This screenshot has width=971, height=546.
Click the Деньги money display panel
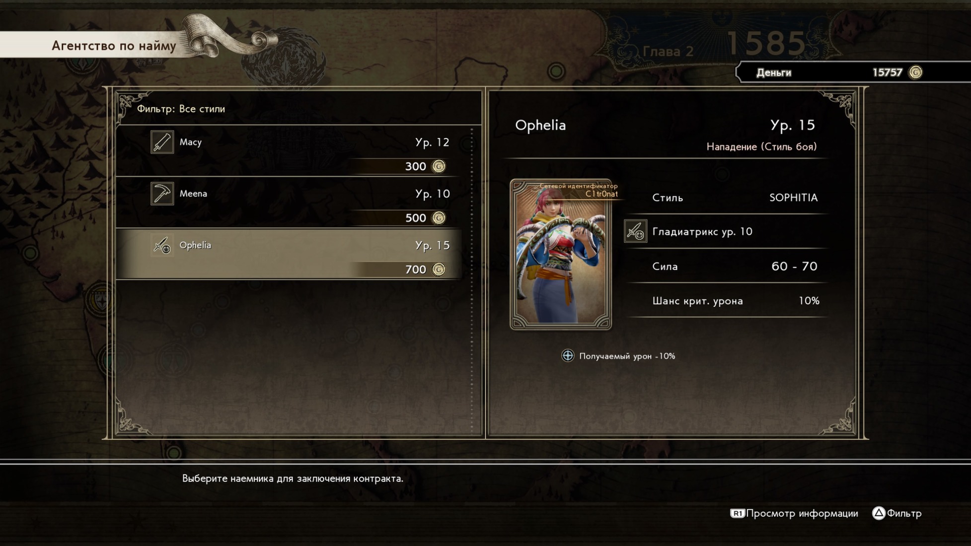coord(852,72)
